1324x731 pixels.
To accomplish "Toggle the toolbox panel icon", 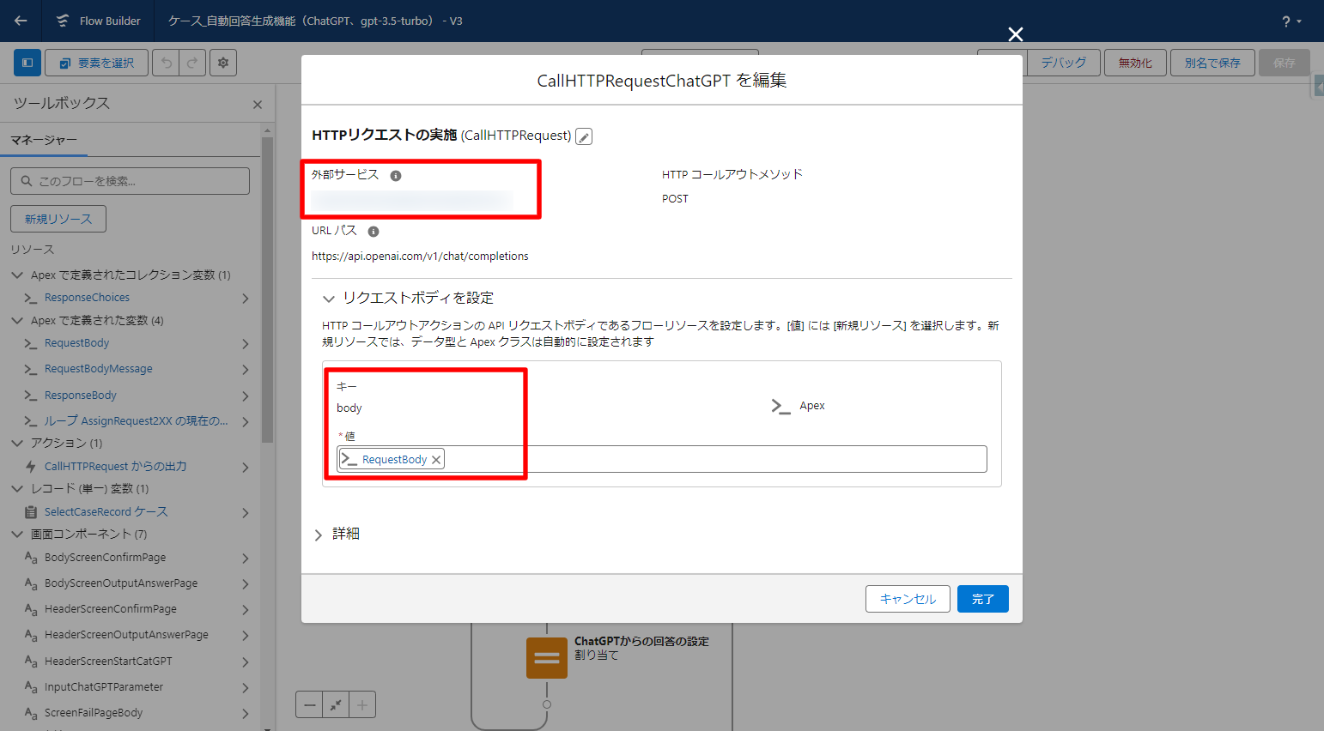I will tap(27, 63).
